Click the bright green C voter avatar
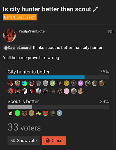116x150 pixels. pos(17,113)
